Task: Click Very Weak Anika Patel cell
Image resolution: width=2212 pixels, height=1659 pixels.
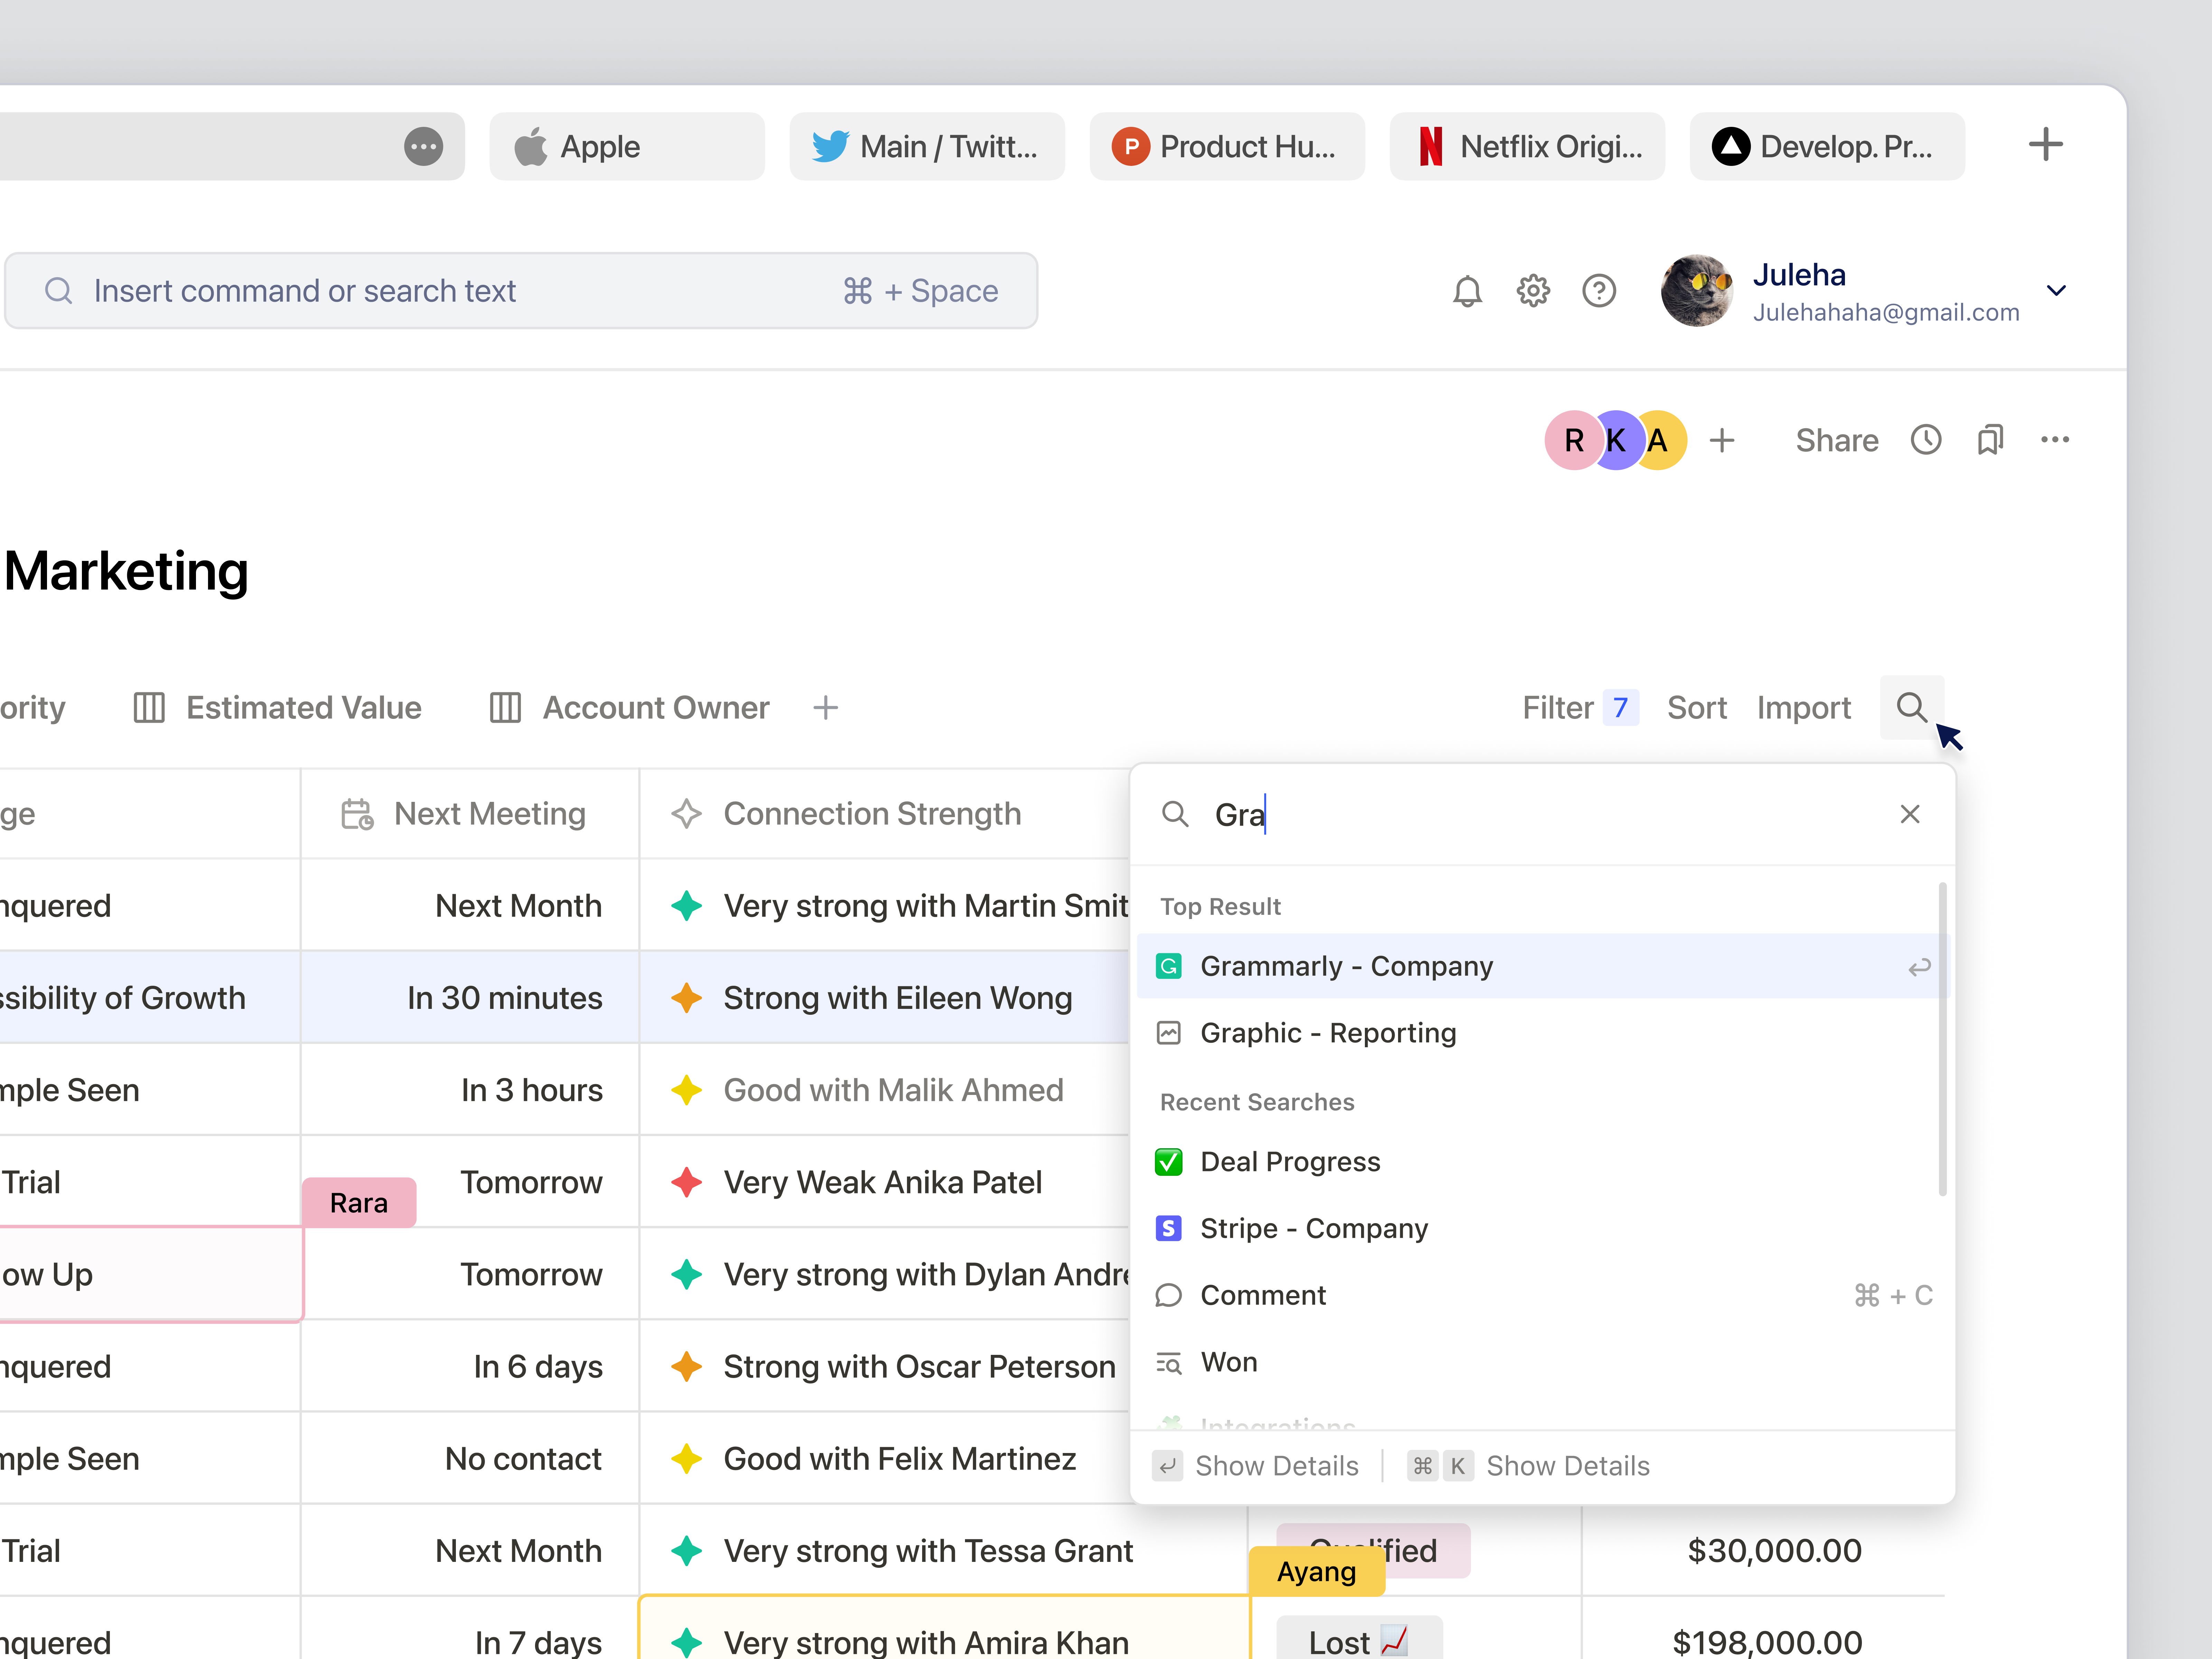Action: point(884,1182)
